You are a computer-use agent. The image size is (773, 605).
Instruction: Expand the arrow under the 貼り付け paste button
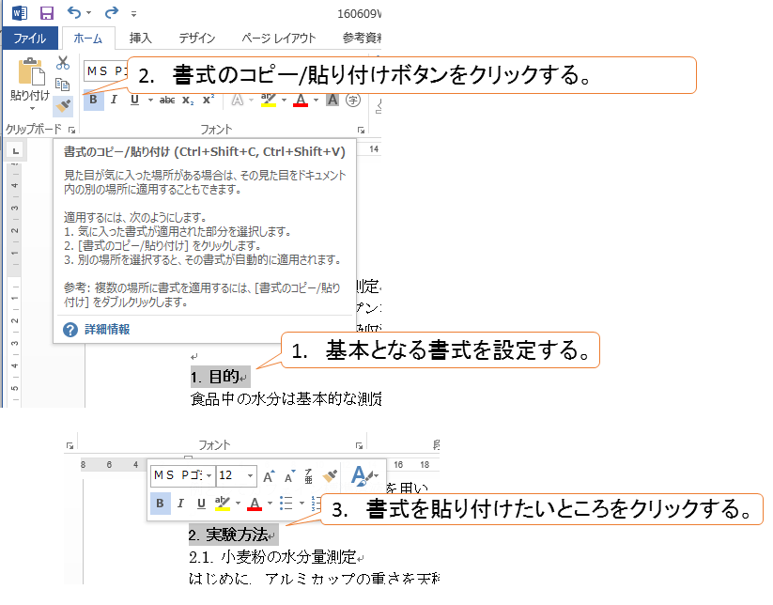click(x=30, y=109)
